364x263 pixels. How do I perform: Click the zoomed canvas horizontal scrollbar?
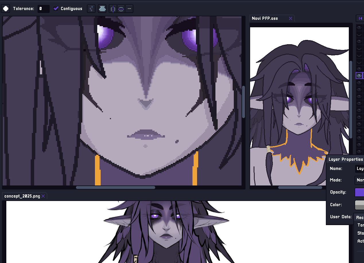point(116,187)
